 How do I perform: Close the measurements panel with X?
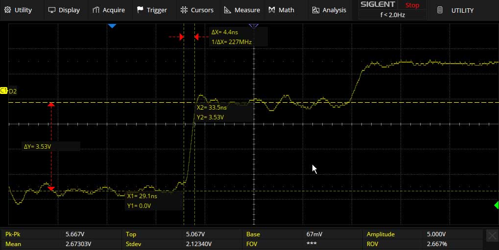492,236
